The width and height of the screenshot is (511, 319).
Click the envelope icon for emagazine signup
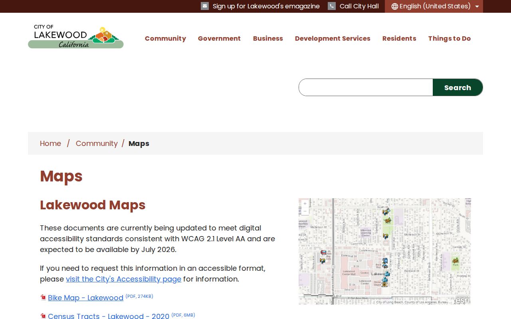(x=205, y=6)
